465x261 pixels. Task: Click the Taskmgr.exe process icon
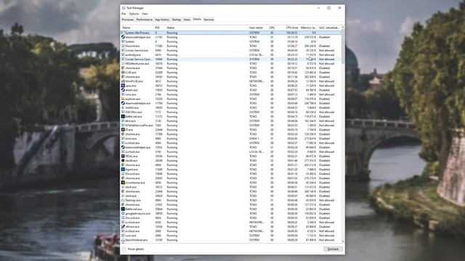pos(123,200)
